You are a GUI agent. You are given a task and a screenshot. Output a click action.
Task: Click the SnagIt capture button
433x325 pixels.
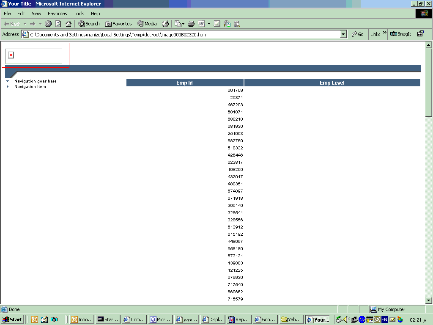pos(400,34)
